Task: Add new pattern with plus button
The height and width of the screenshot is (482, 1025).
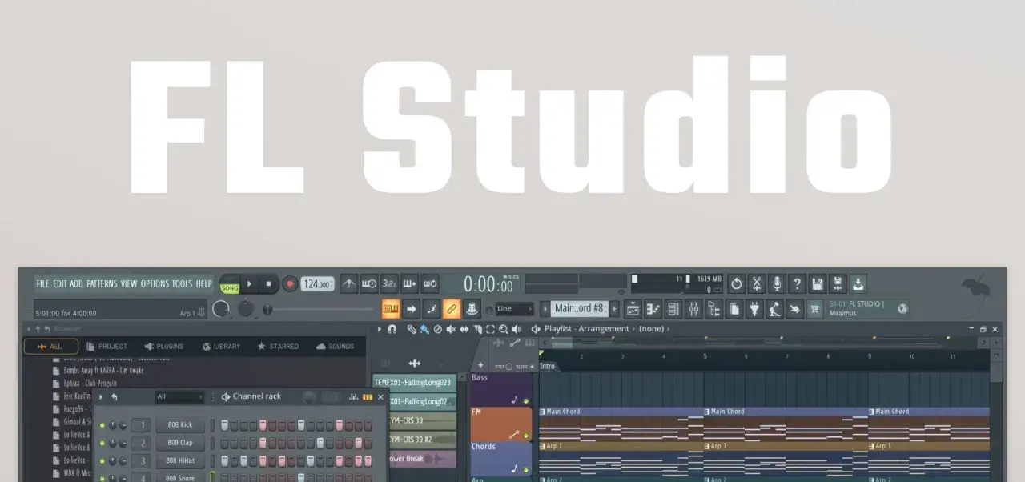Action: tap(614, 309)
